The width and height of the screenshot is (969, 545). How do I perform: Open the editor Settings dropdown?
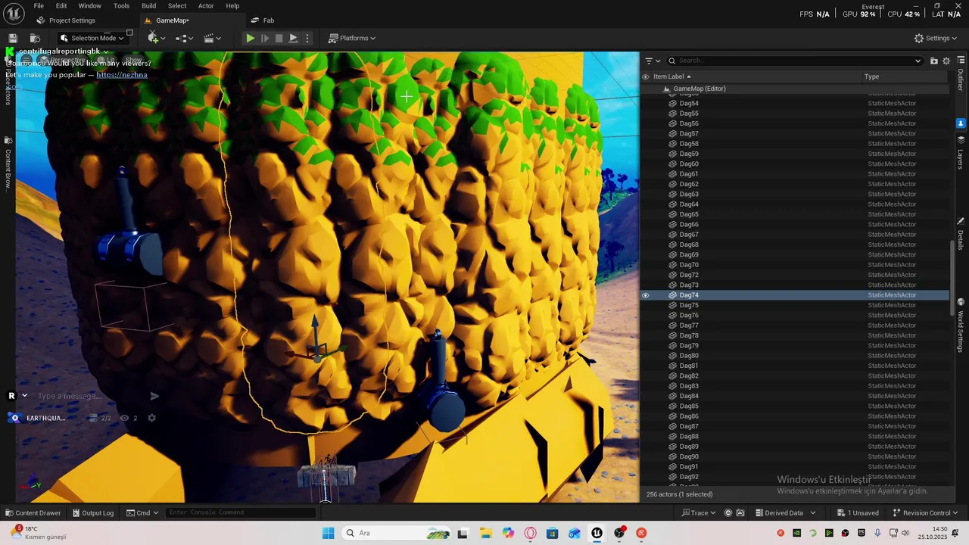[x=935, y=38]
